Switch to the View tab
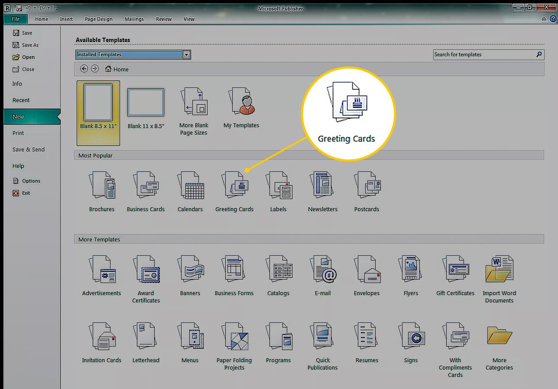558x389 pixels. 189,19
